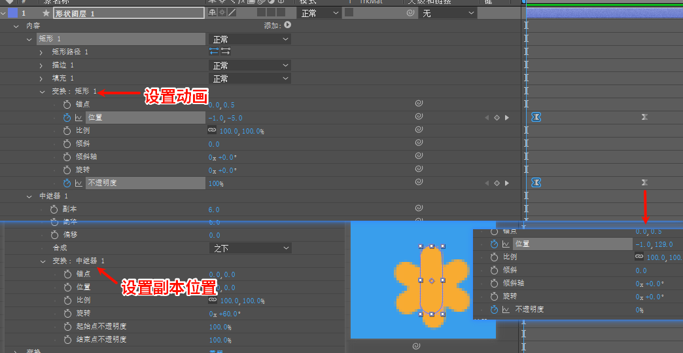Expand 填充 1 properties
This screenshot has width=683, height=353.
pos(41,79)
